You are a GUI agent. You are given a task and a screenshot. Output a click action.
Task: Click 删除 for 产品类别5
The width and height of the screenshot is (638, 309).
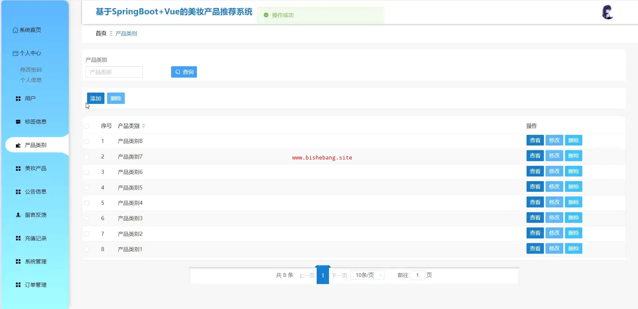tap(574, 186)
